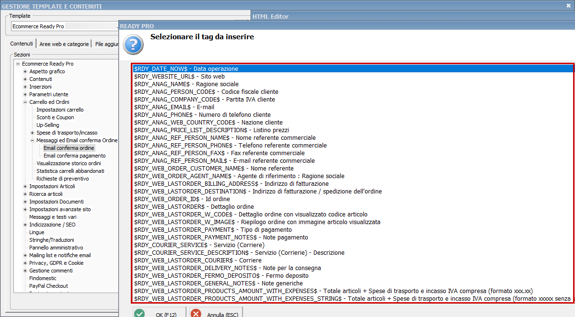Select $RDY_ANAG_PRICE_LIST_DESCRIPTION$ Listino prezzi tag
Image resolution: width=575 pixels, height=317 pixels.
(x=353, y=130)
